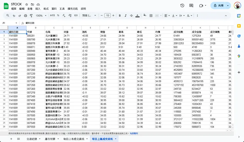Add a new sheet with plus button
Image resolution: width=244 pixels, height=142 pixels.
11,139
